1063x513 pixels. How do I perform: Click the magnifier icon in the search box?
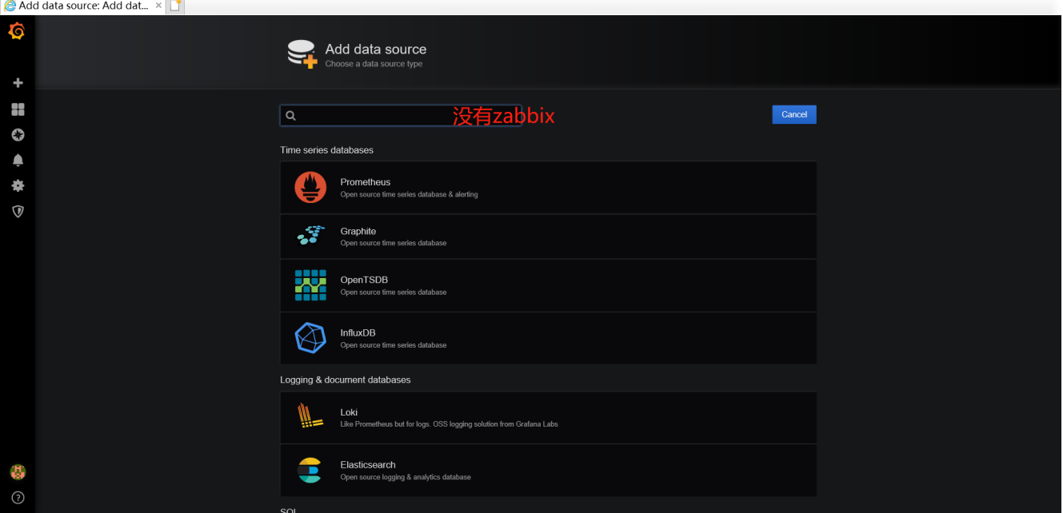click(291, 115)
